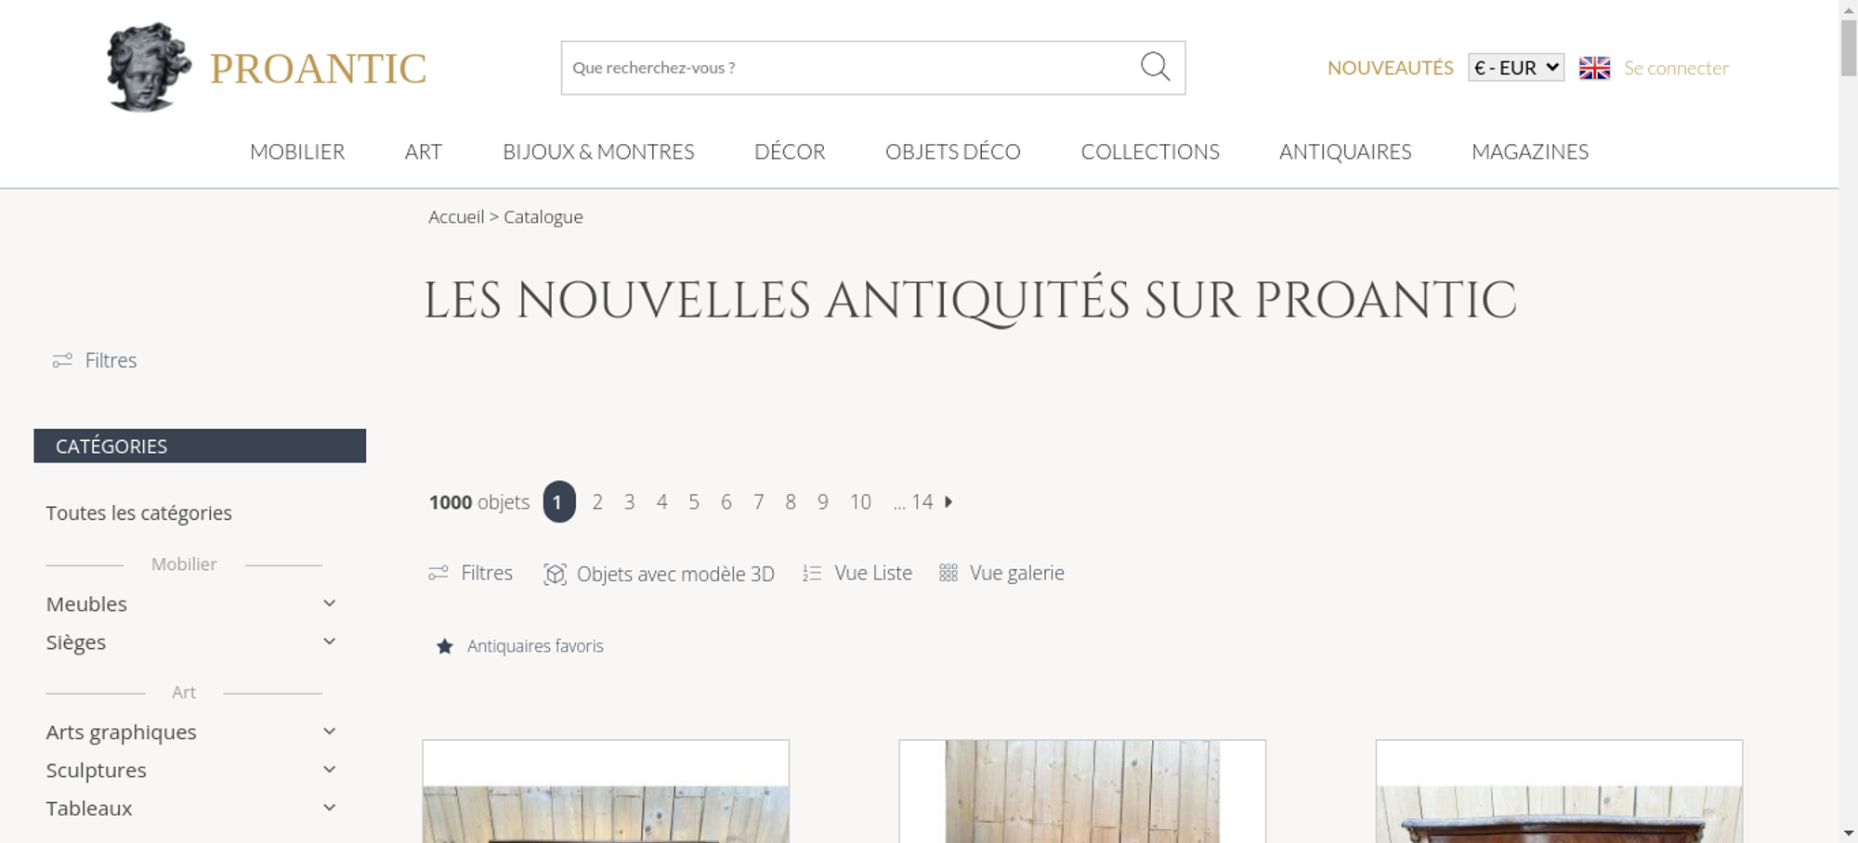Open the EUR currency dropdown
This screenshot has height=843, width=1858.
pyautogui.click(x=1516, y=68)
